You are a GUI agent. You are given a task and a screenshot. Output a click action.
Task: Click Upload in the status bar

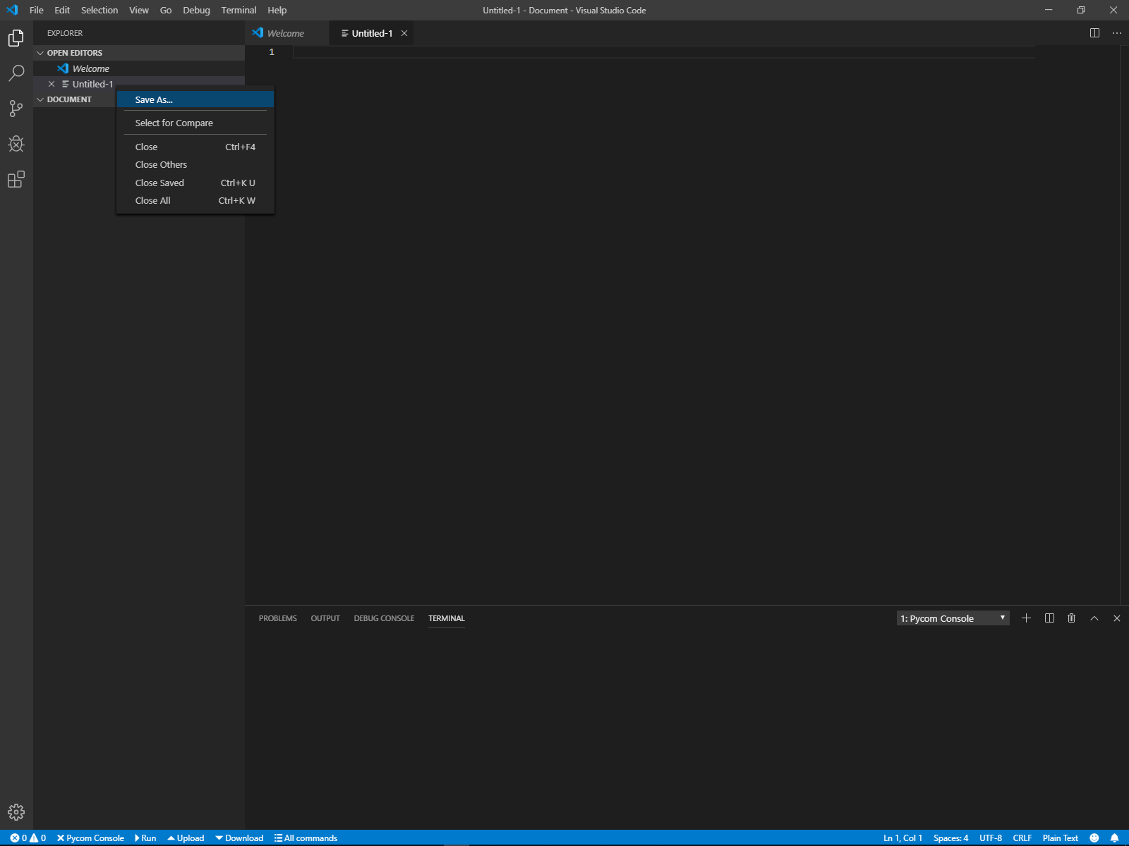pos(186,838)
